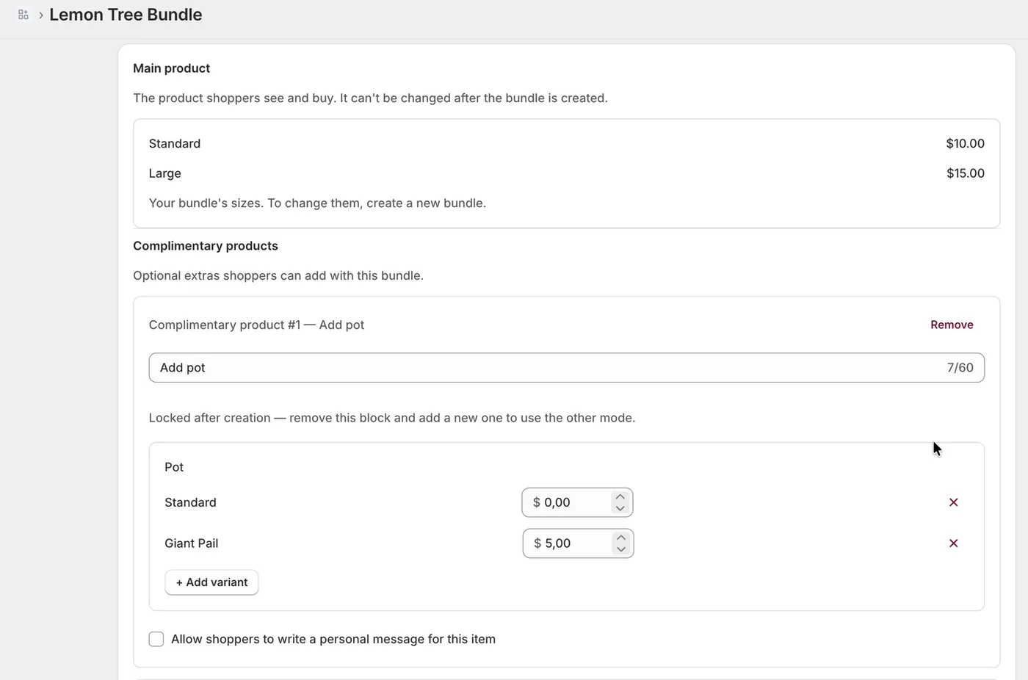Increase the Standard pot price
Image resolution: width=1028 pixels, height=680 pixels.
click(620, 496)
